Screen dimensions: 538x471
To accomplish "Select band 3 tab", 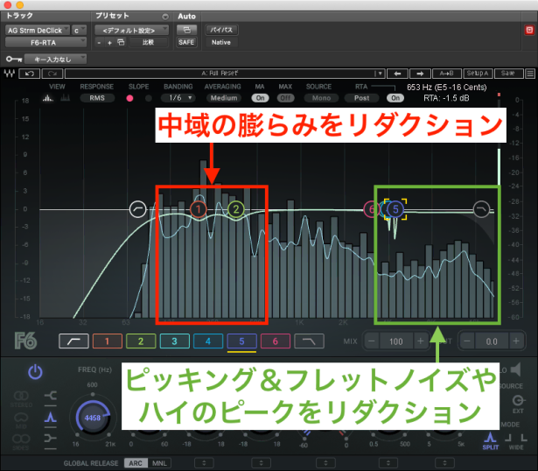I will 175,341.
